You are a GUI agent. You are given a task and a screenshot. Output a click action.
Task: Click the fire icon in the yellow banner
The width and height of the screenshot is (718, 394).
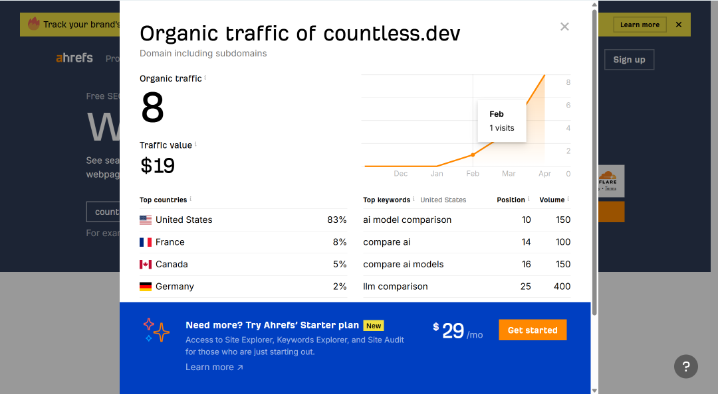click(34, 24)
